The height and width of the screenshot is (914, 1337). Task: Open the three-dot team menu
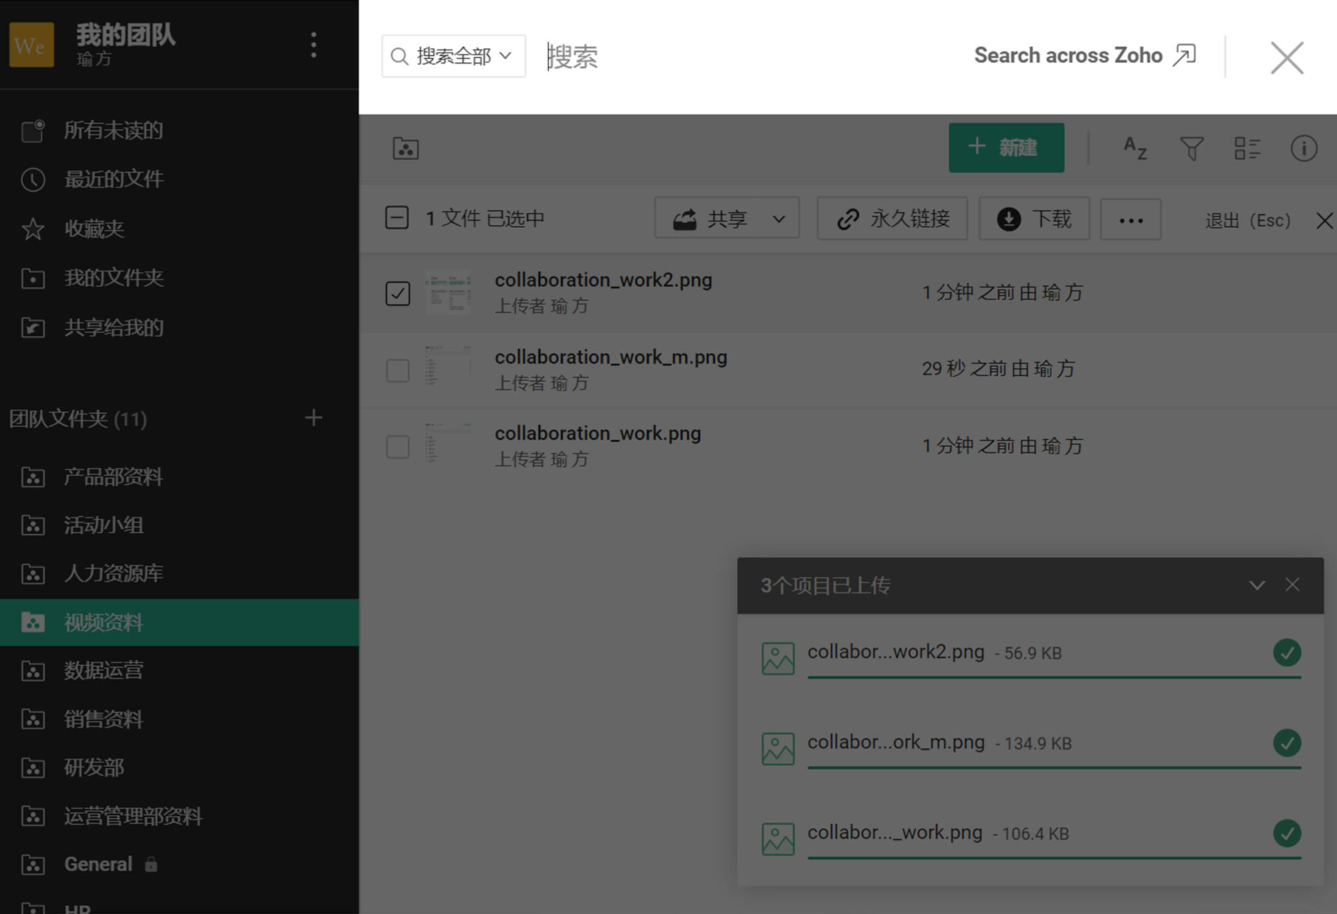pyautogui.click(x=313, y=45)
